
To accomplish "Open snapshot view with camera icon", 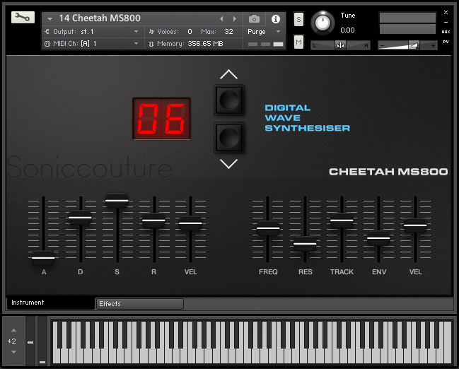I will click(x=254, y=19).
